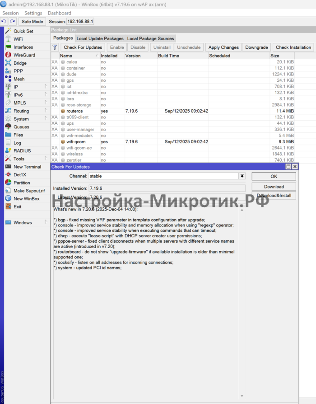Click the Size column header
The image size is (316, 404).
(x=282, y=56)
